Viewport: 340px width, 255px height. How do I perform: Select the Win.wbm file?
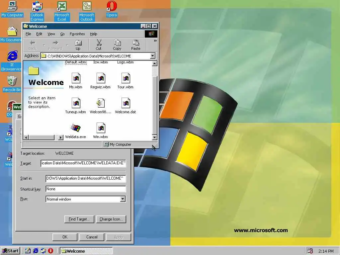pos(100,131)
